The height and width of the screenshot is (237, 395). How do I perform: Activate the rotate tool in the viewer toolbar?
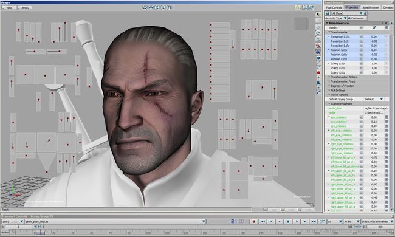click(x=318, y=33)
